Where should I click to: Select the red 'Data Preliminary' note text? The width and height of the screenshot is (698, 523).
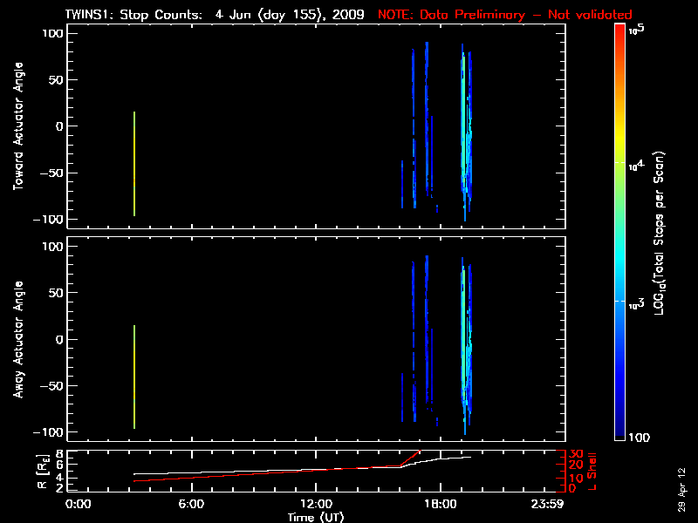(x=504, y=15)
